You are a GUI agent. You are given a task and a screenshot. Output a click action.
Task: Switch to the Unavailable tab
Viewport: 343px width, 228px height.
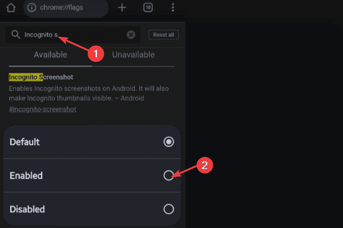(x=133, y=55)
